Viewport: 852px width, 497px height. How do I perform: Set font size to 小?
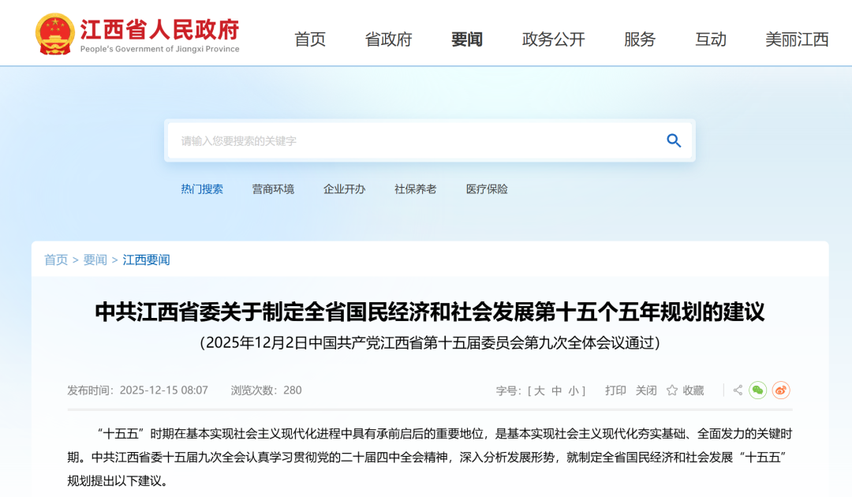574,390
